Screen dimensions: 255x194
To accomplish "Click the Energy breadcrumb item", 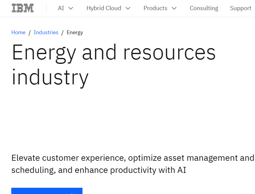I will [75, 32].
